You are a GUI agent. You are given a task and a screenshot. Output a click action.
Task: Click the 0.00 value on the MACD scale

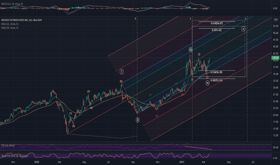[275, 8]
